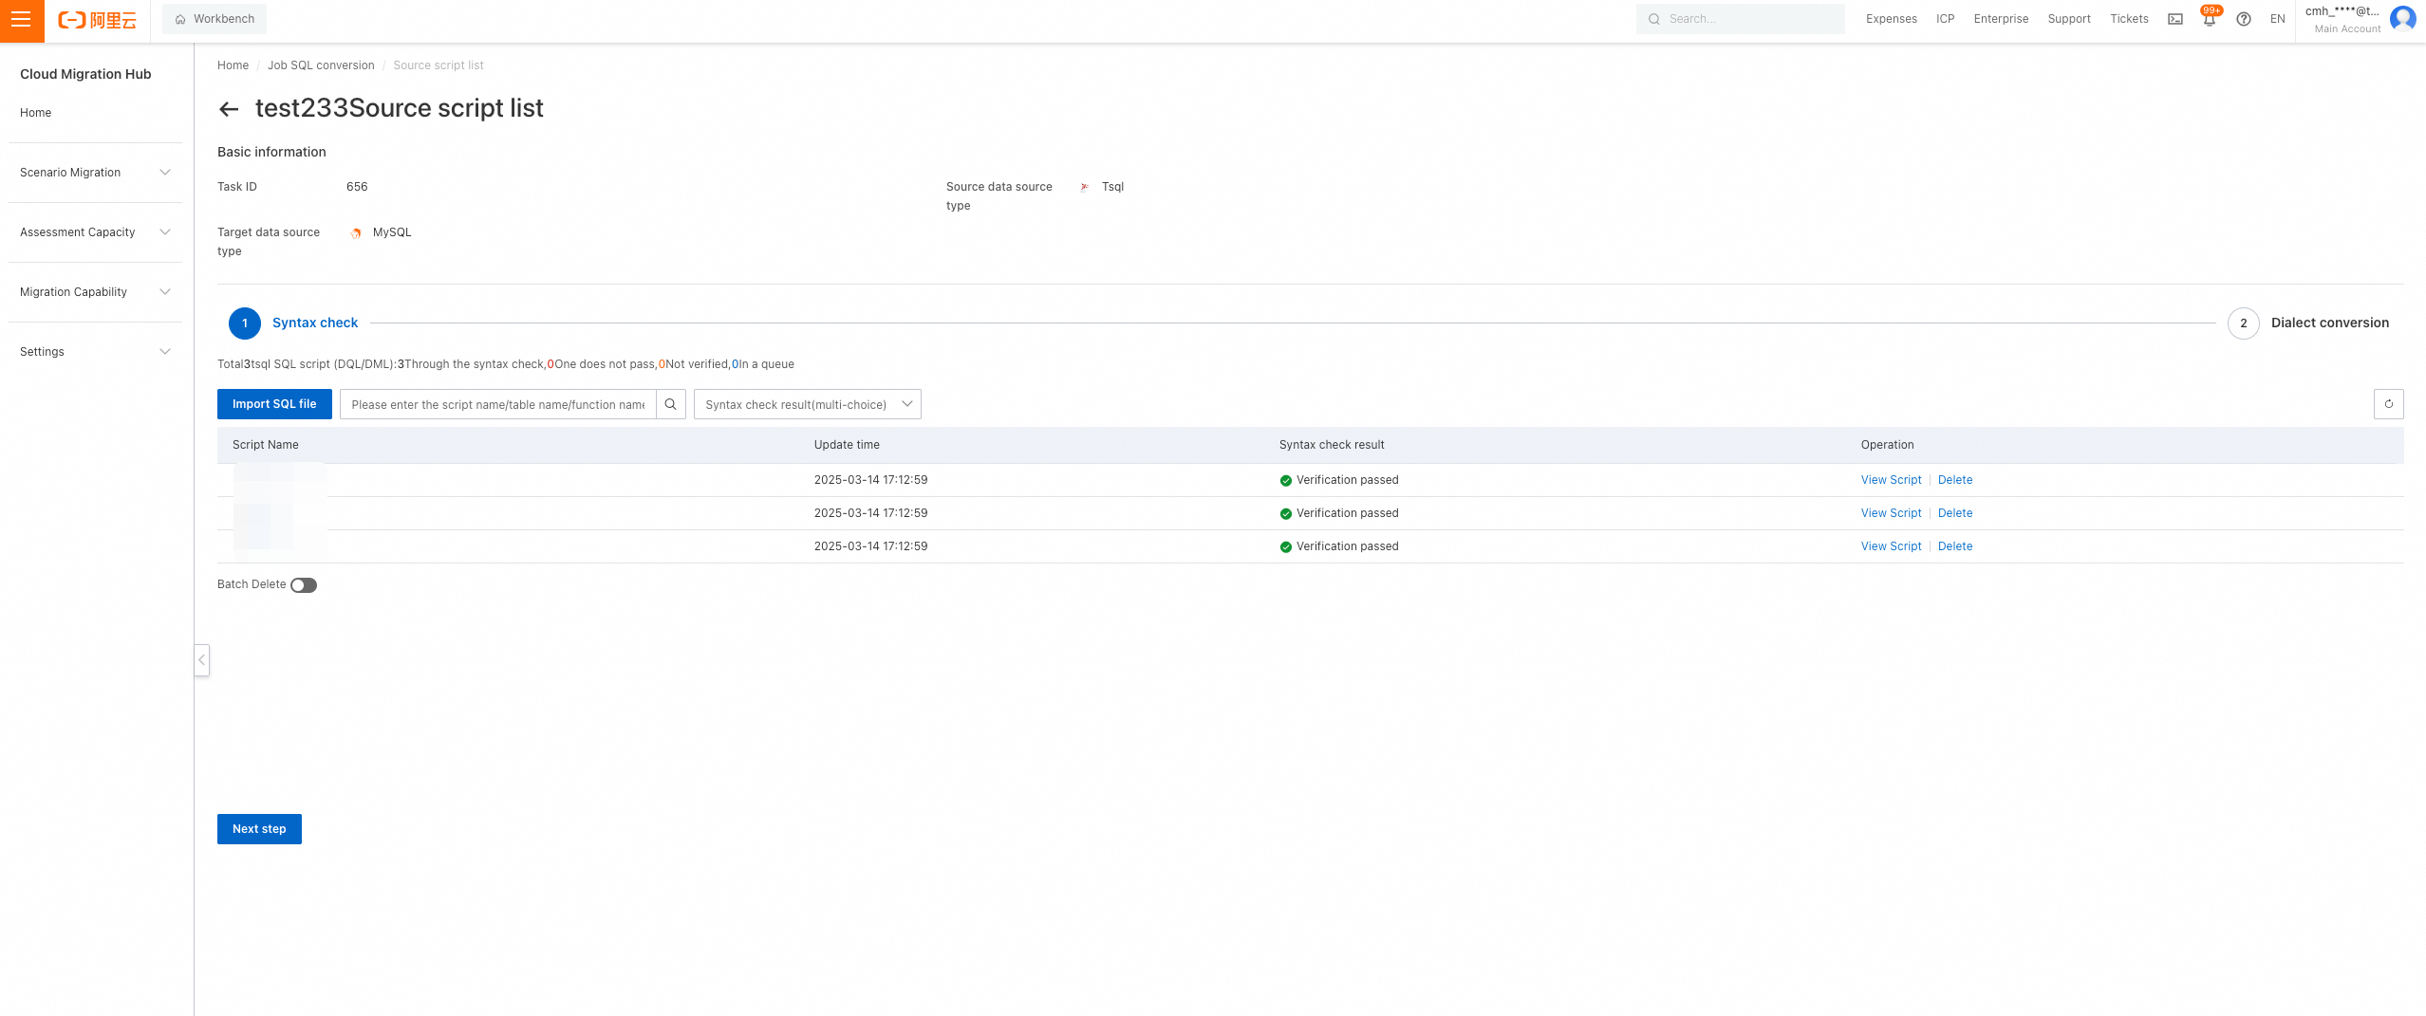The height and width of the screenshot is (1016, 2426).
Task: Open the Support menu
Action: tap(2069, 19)
